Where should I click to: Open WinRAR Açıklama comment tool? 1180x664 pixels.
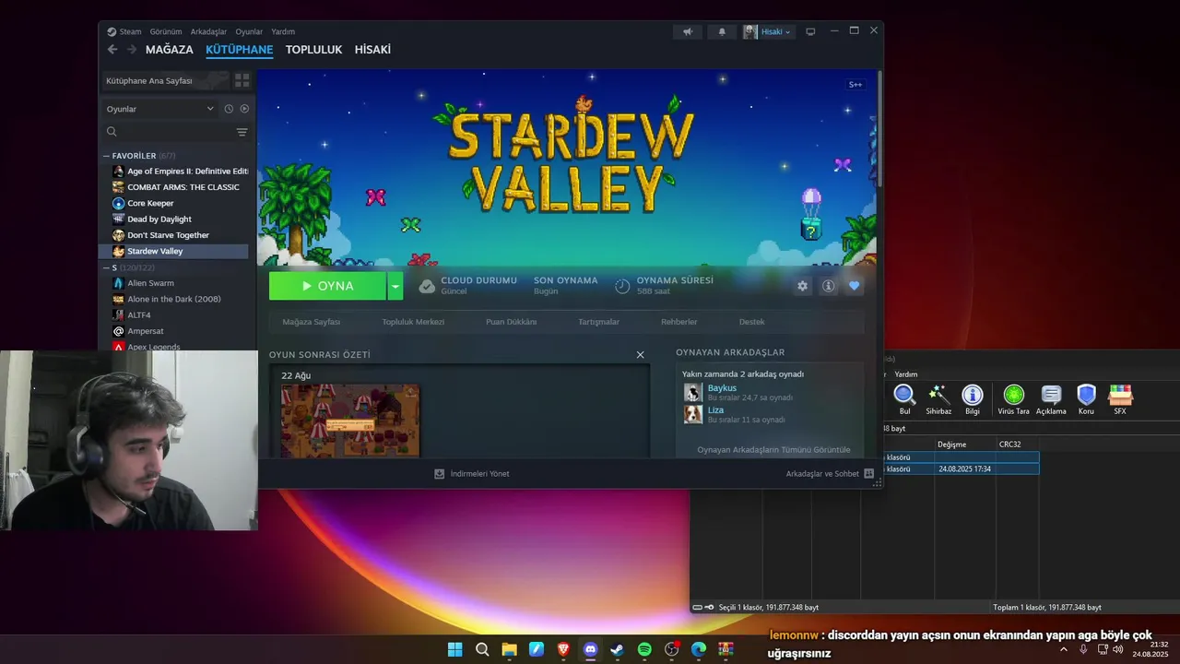click(x=1051, y=400)
